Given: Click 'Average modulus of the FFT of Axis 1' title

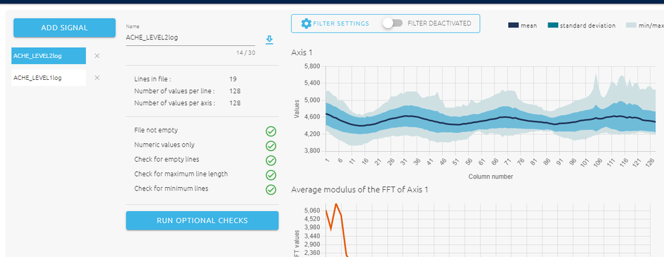Looking at the screenshot, I should tap(359, 190).
